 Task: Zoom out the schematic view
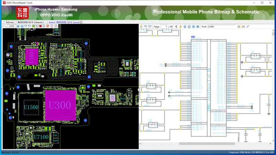coord(194,27)
